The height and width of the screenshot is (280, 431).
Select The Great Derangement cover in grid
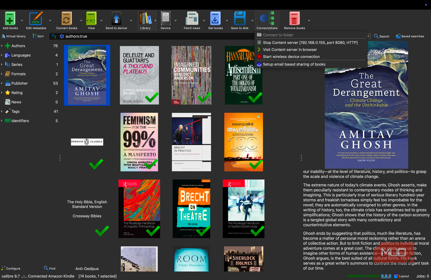pyautogui.click(x=87, y=75)
